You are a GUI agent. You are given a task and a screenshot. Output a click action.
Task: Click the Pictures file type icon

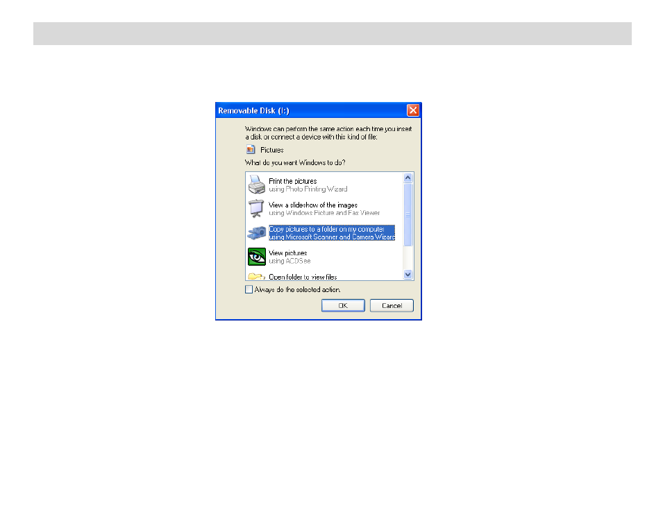(251, 150)
